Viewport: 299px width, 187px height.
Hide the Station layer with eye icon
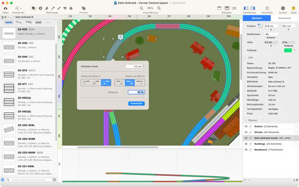pos(246,126)
